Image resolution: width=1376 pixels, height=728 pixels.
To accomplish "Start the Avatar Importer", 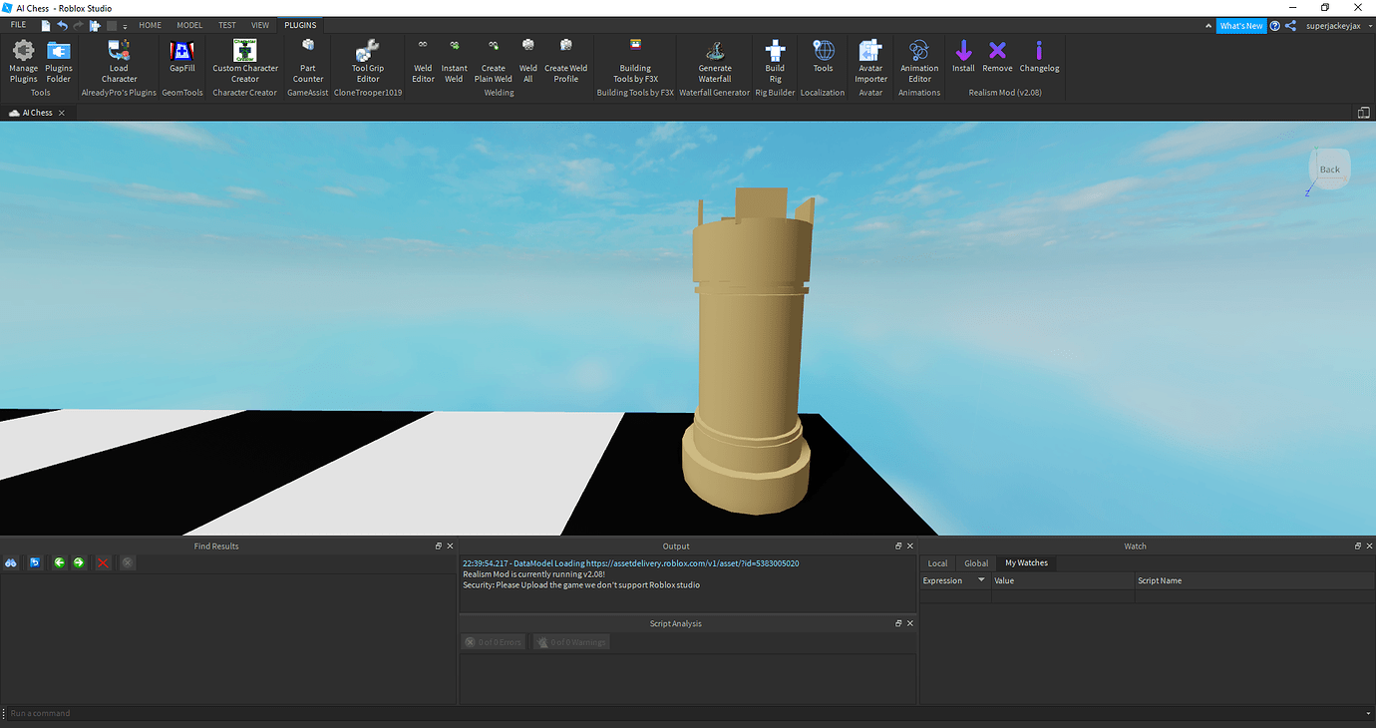I will click(x=869, y=62).
